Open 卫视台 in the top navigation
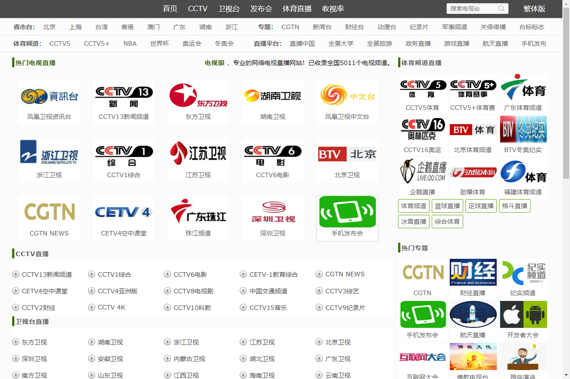The height and width of the screenshot is (379, 570). 229,9
